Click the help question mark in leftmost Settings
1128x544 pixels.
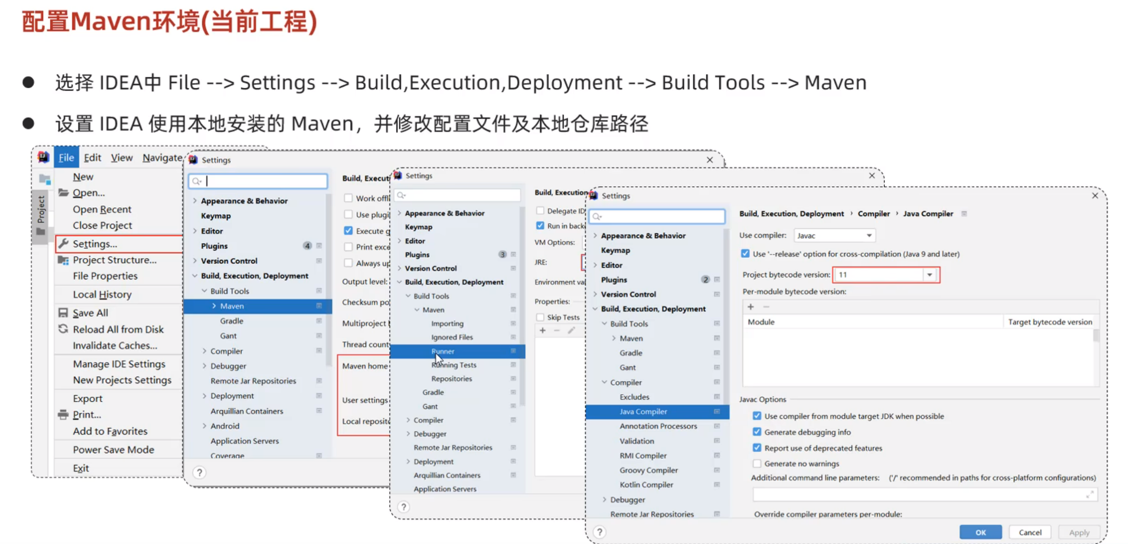(x=199, y=472)
